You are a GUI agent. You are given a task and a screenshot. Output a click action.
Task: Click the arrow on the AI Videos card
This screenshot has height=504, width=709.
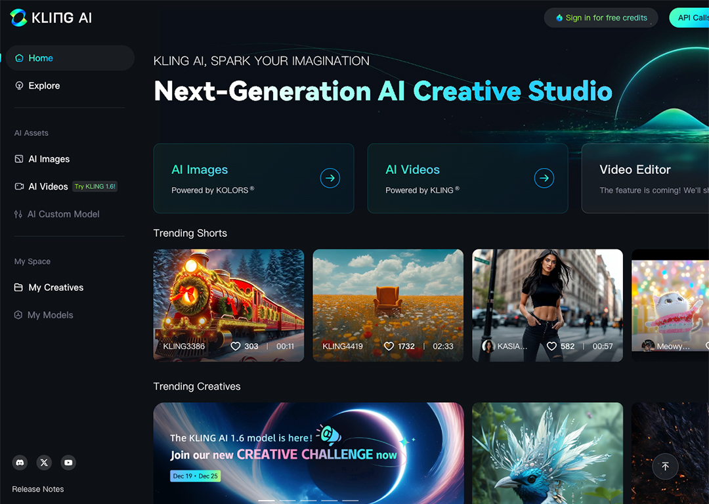[x=544, y=178]
